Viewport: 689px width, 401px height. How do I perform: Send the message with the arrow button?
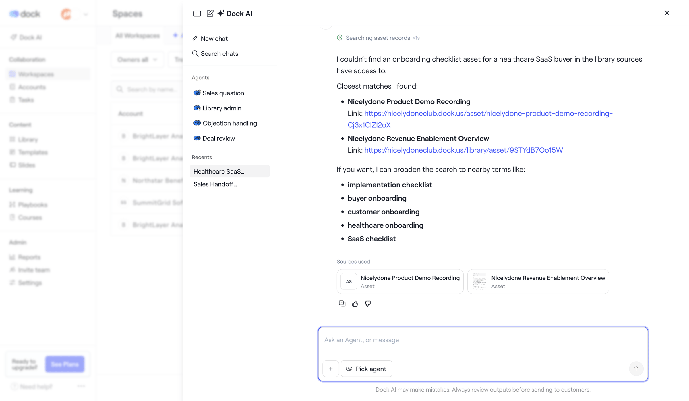pyautogui.click(x=636, y=369)
